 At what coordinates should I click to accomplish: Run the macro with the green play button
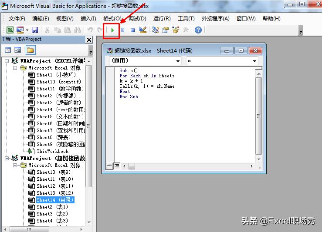point(112,30)
